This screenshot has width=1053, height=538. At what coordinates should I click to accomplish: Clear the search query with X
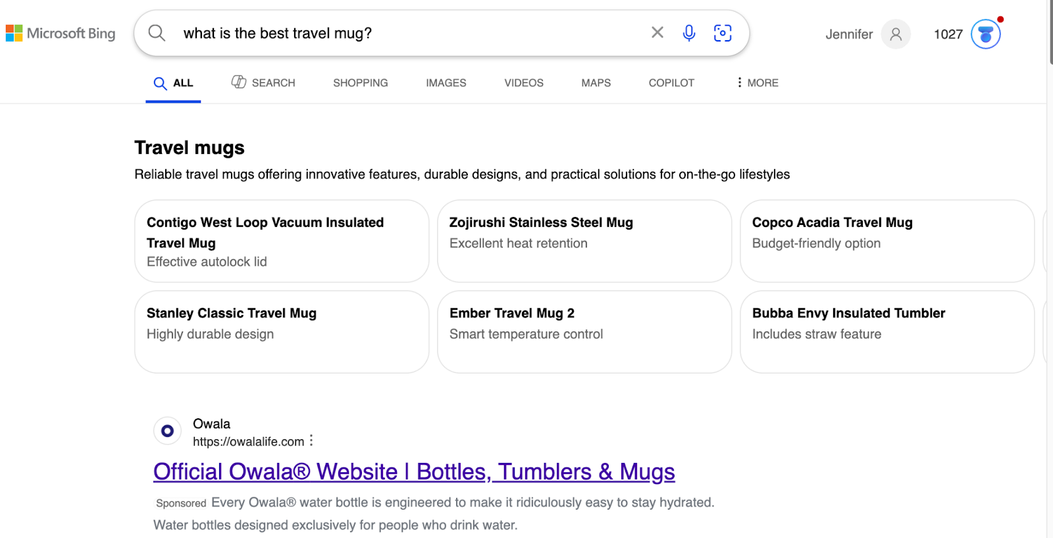657,33
